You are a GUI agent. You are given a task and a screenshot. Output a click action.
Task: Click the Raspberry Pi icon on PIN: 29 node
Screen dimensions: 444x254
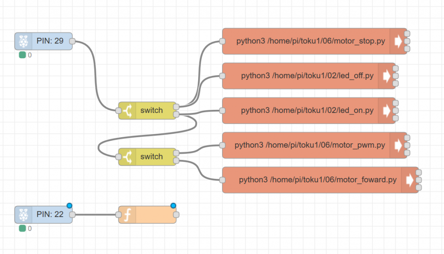click(x=23, y=41)
